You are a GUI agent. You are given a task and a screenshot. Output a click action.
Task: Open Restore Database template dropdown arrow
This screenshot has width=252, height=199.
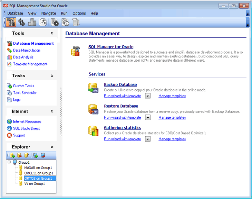coord(148,117)
